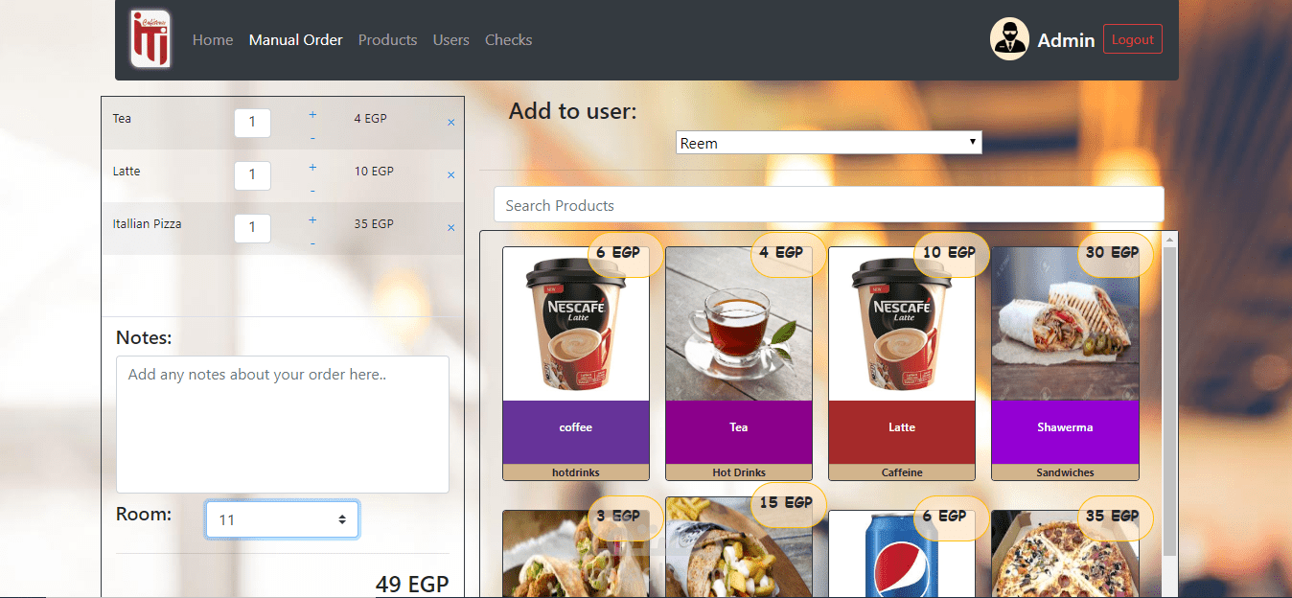Remove Itallian Pizza from the order
Viewport: 1292px width, 598px height.
pyautogui.click(x=451, y=228)
